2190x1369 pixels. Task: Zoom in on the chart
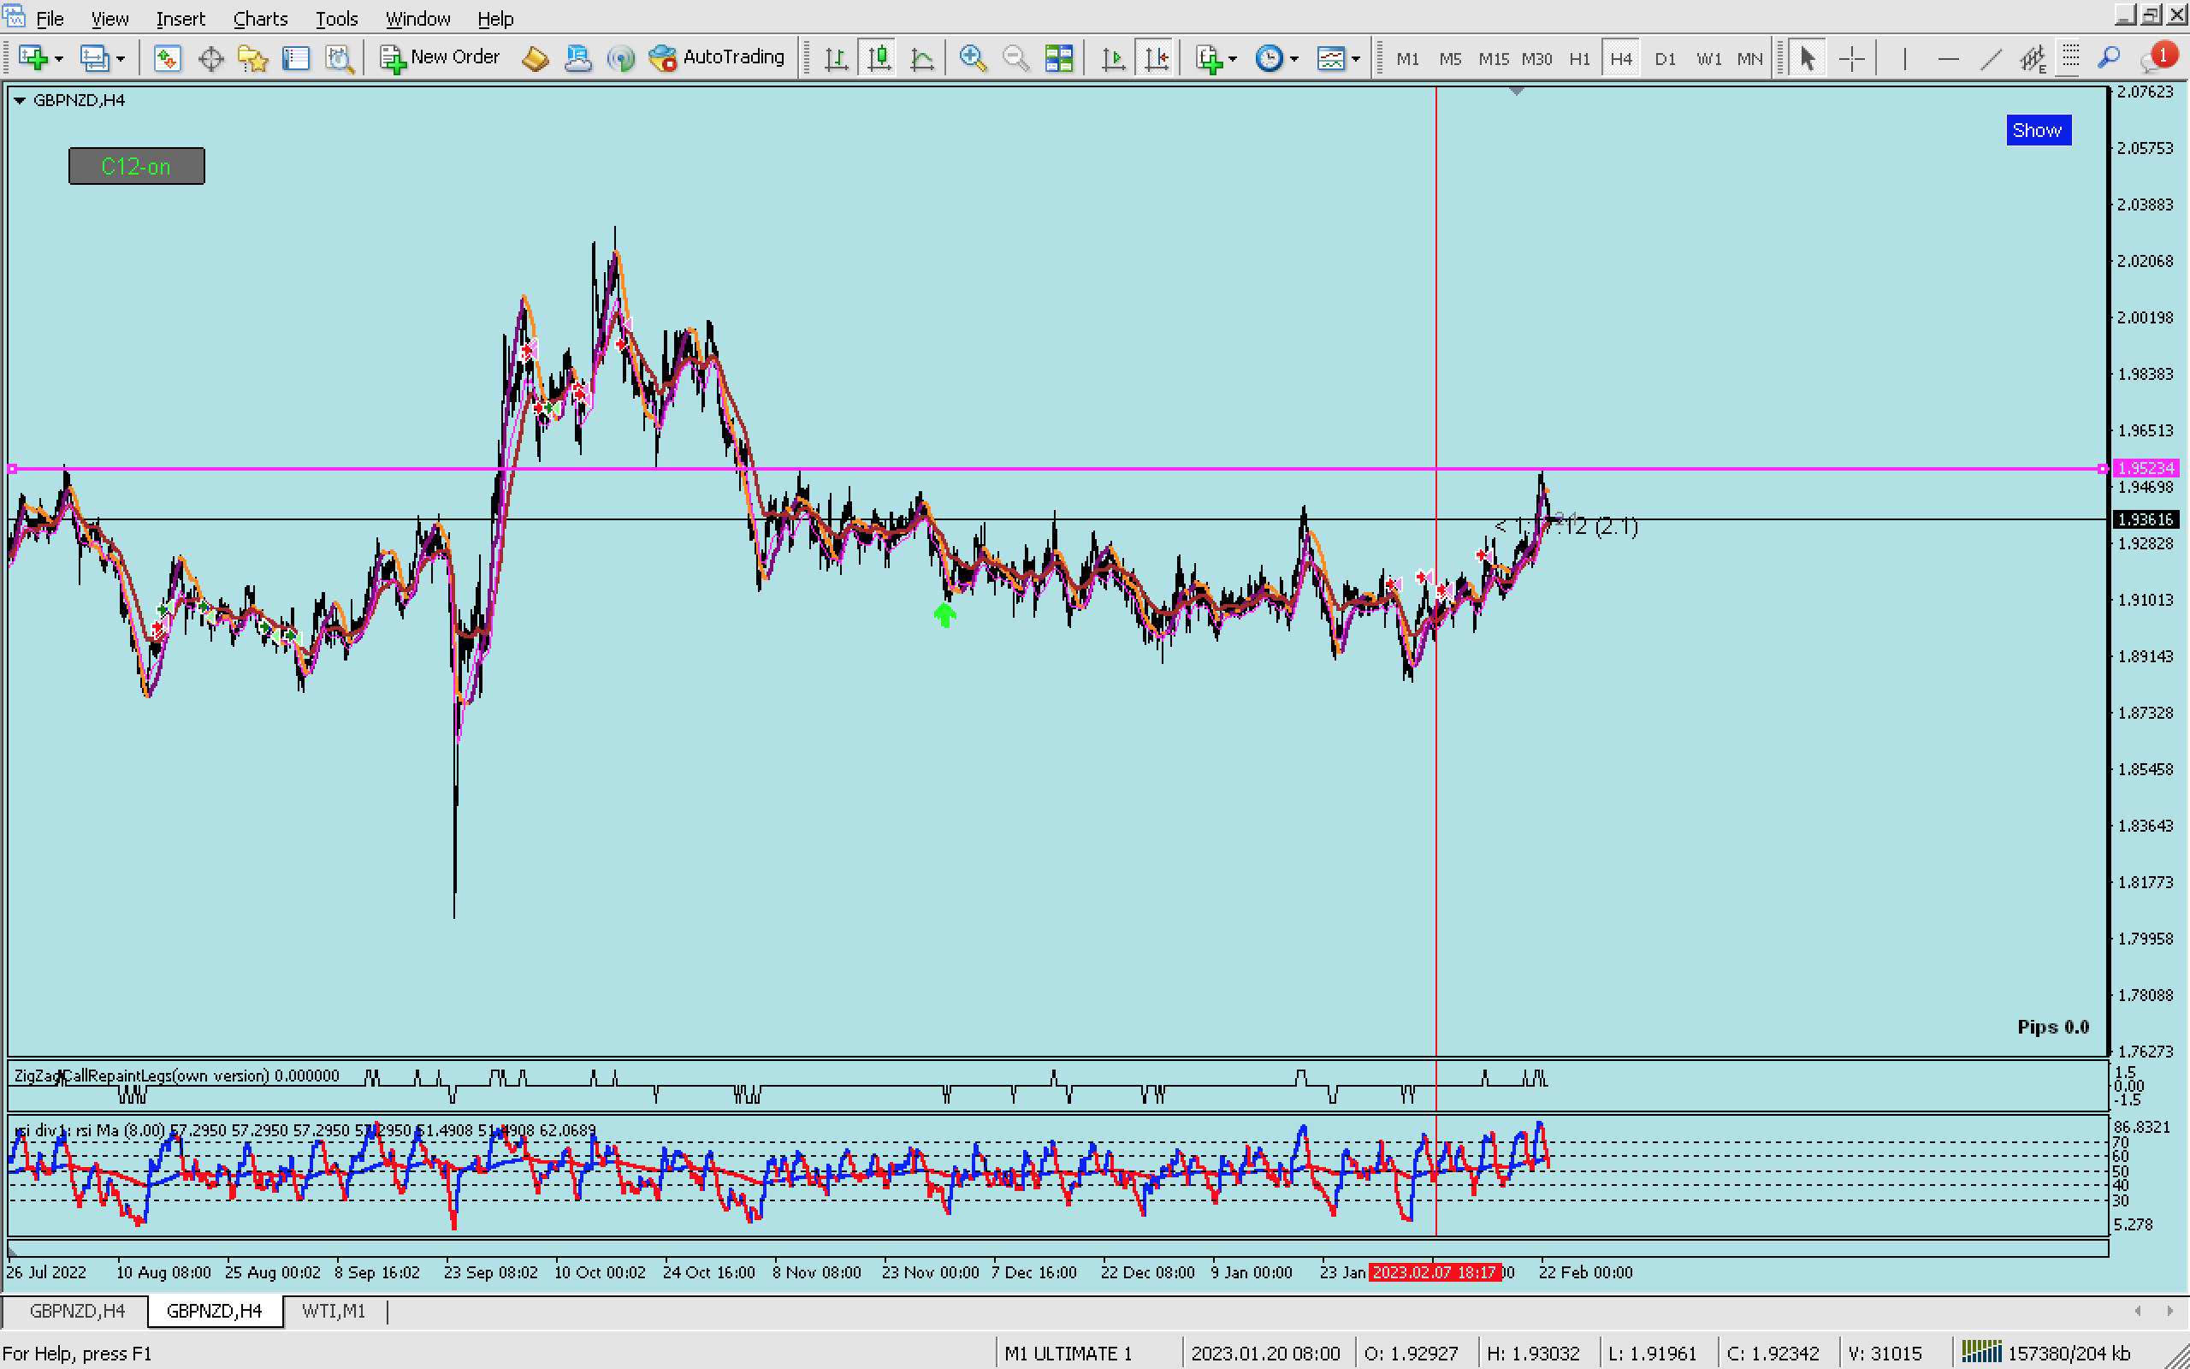(972, 58)
